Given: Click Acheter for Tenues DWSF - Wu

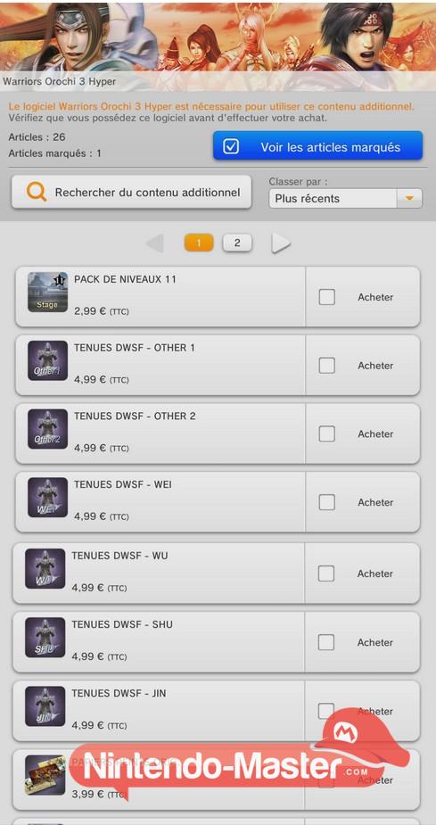Looking at the screenshot, I should tap(375, 573).
